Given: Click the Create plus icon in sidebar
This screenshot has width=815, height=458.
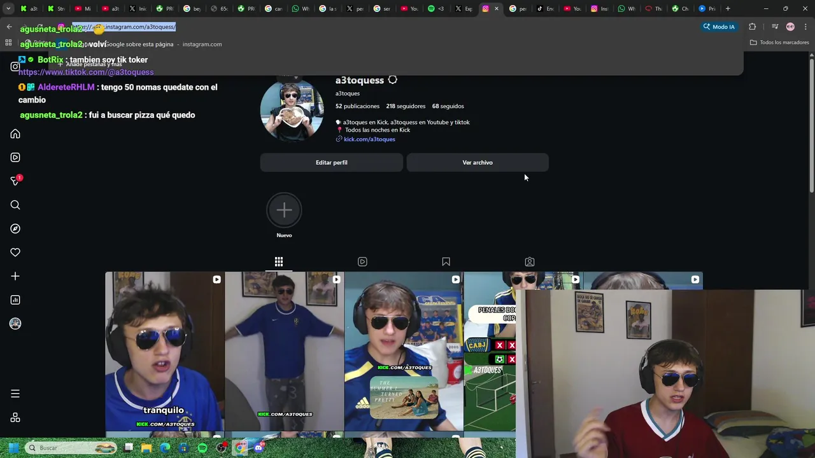Looking at the screenshot, I should click(15, 276).
